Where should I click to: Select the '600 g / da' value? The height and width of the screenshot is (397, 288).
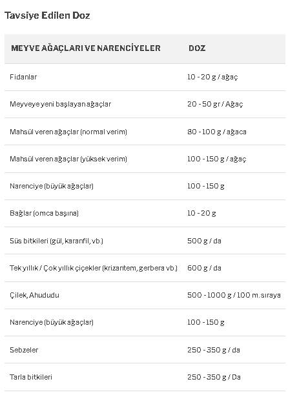tap(204, 268)
